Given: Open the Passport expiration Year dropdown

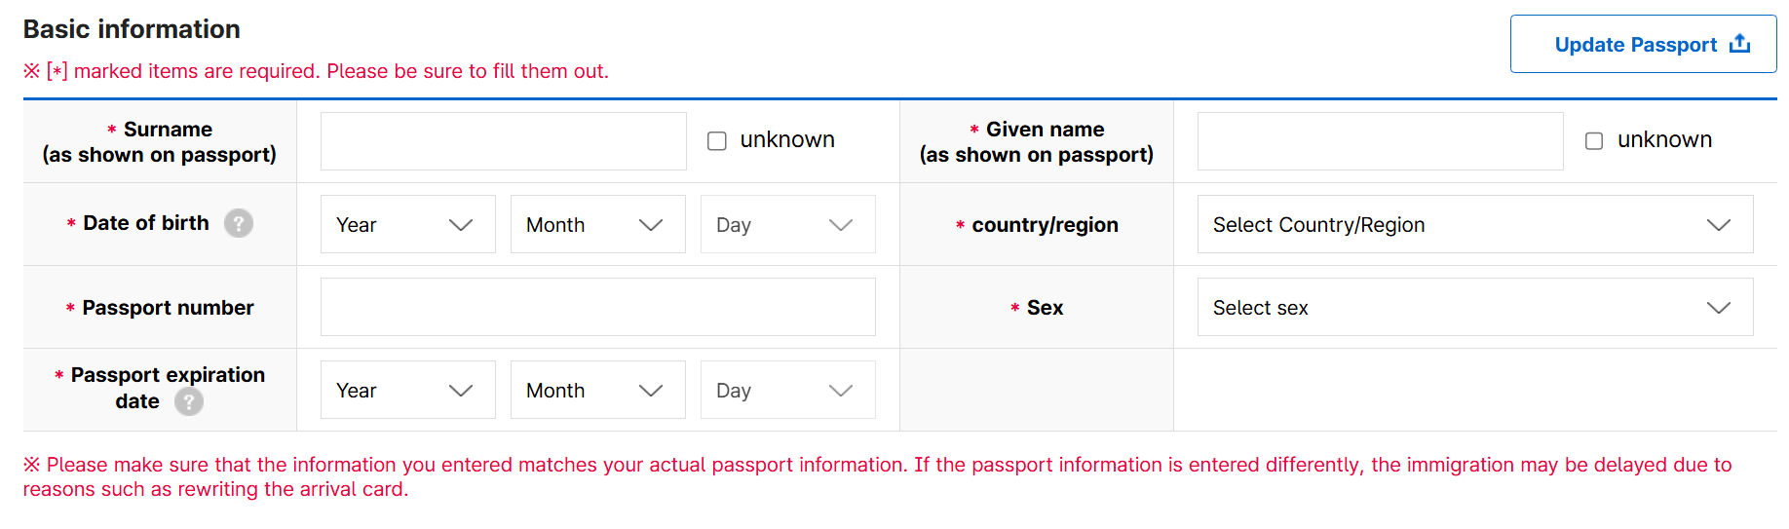Looking at the screenshot, I should [x=407, y=390].
